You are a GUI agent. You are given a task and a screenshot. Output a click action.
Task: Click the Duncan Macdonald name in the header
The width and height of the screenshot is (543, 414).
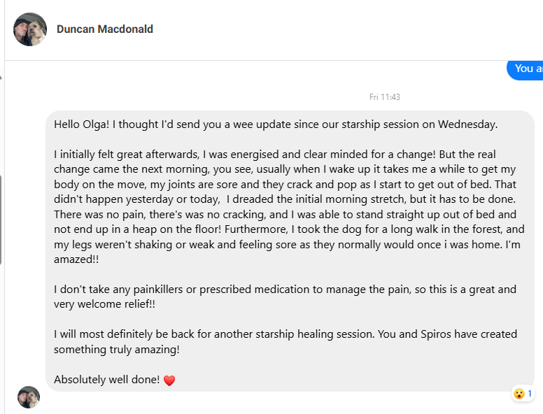click(x=105, y=29)
